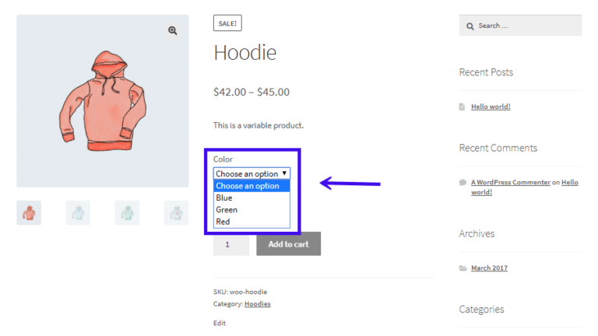Choose Green from the Color options
The width and height of the screenshot is (598, 336).
[227, 210]
